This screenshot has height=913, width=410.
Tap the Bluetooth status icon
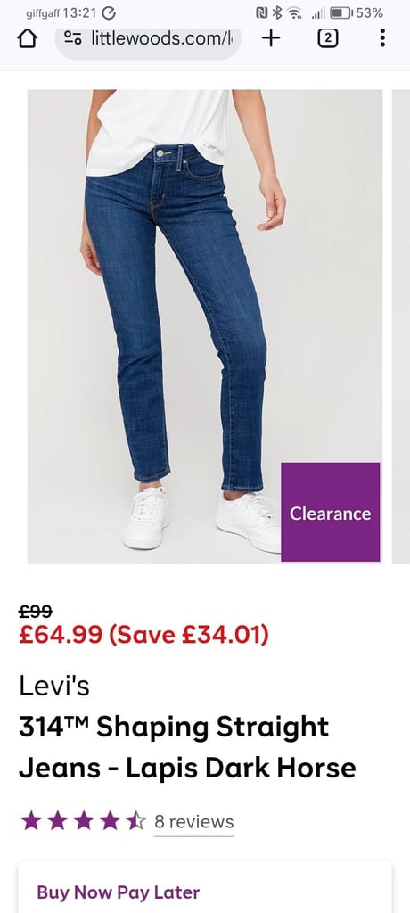[277, 12]
